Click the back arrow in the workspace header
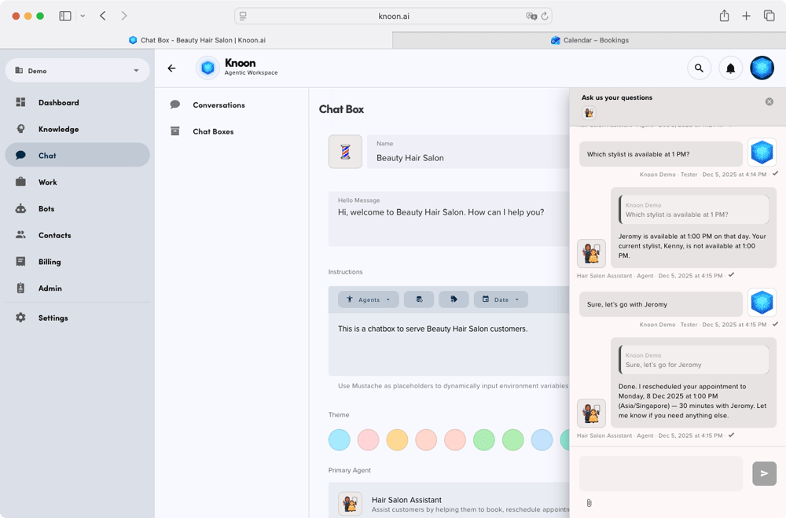This screenshot has height=518, width=786. click(x=171, y=68)
